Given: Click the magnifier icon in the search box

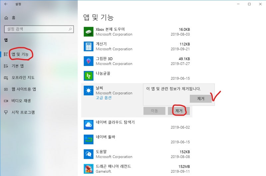Looking at the screenshot, I should pyautogui.click(x=70, y=29).
